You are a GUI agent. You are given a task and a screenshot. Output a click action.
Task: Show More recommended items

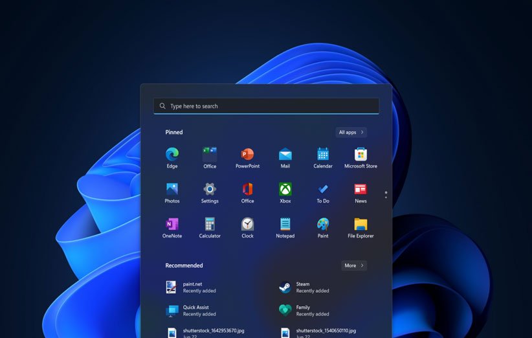[x=354, y=265]
